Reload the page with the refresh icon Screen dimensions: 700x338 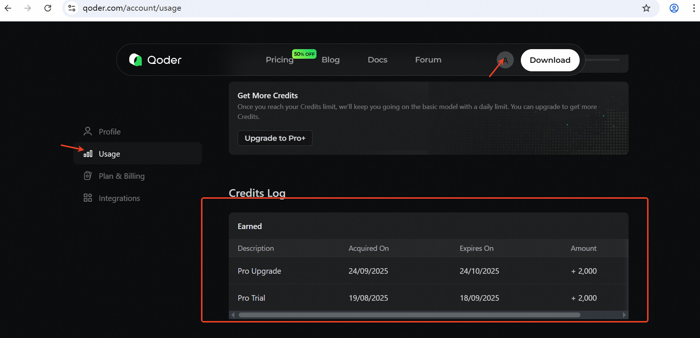coord(48,8)
